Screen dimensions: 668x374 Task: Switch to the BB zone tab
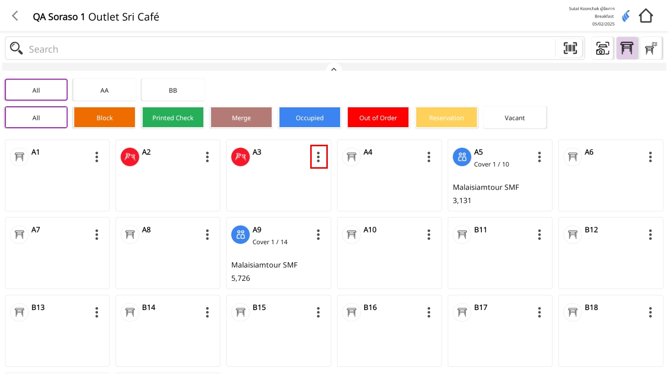[173, 90]
